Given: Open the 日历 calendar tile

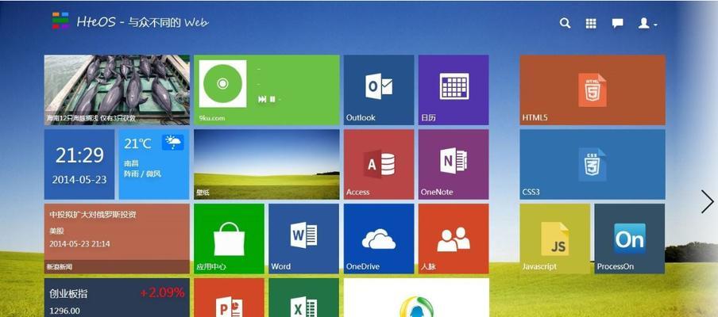Looking at the screenshot, I should click(x=454, y=90).
